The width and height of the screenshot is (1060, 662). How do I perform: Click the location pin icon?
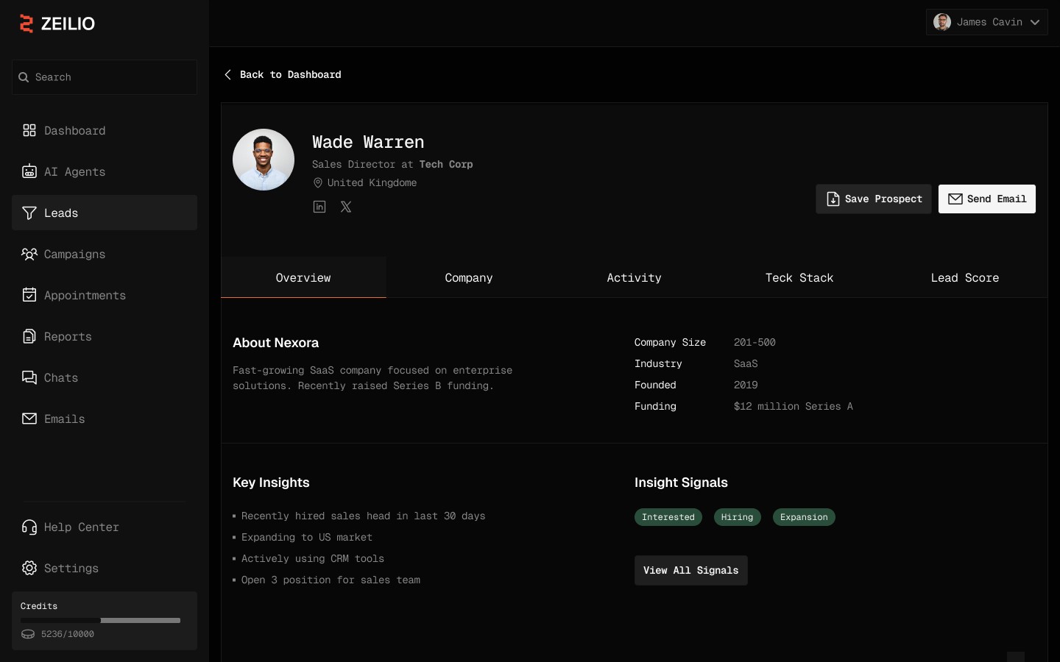click(x=318, y=182)
